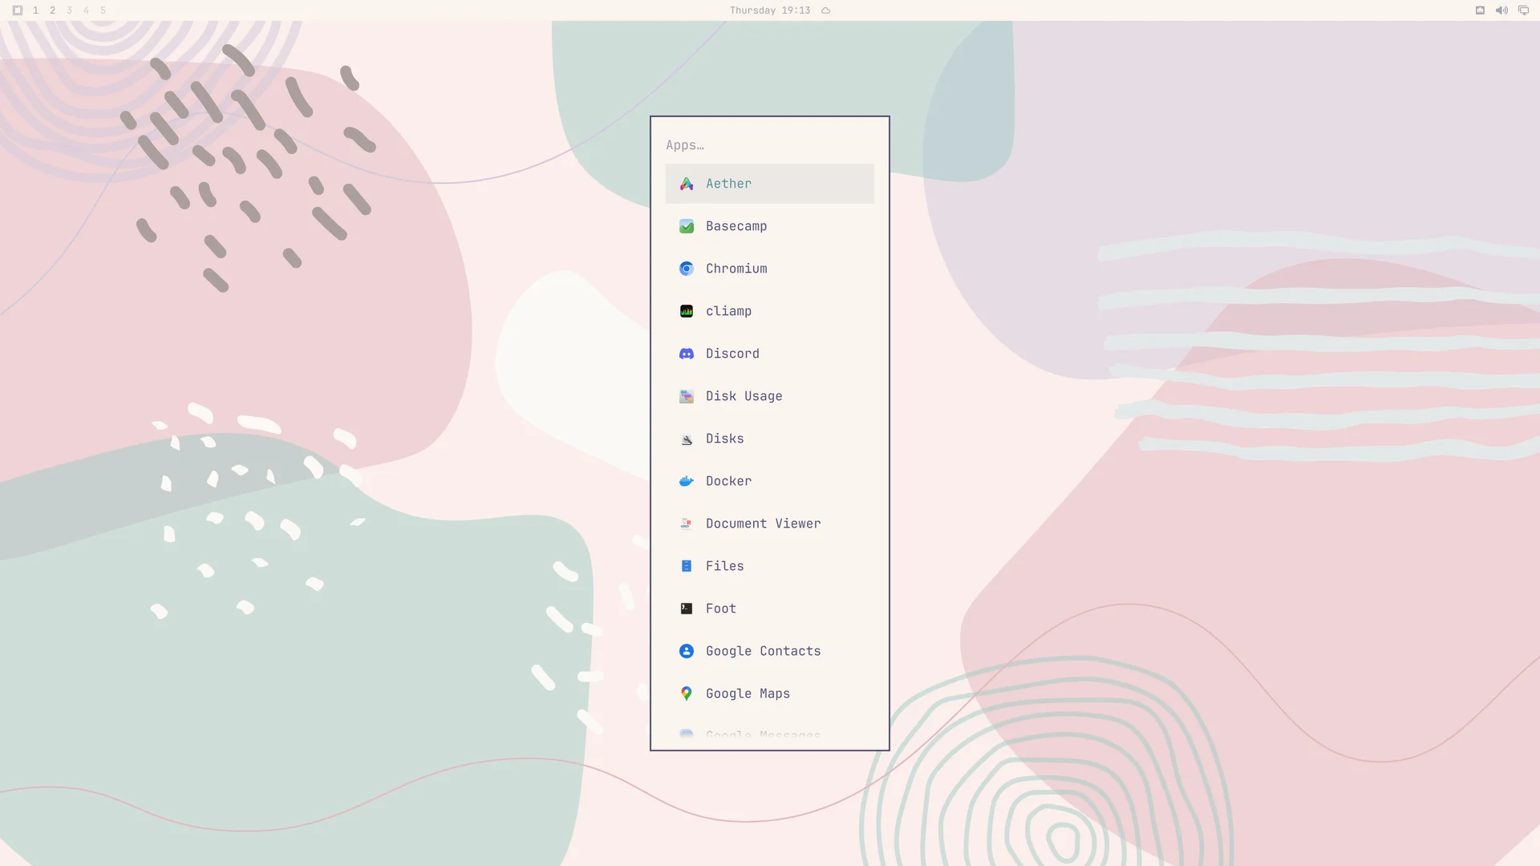The image size is (1540, 866).
Task: Click the volume icon in top bar
Action: click(x=1501, y=10)
